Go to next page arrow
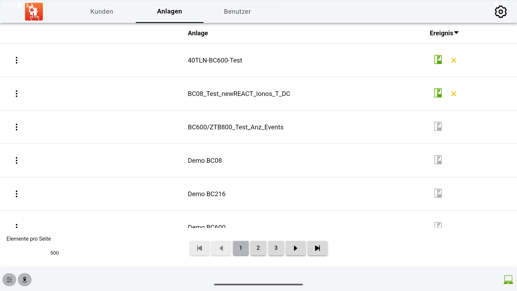Viewport: 517px width, 291px height. click(295, 248)
